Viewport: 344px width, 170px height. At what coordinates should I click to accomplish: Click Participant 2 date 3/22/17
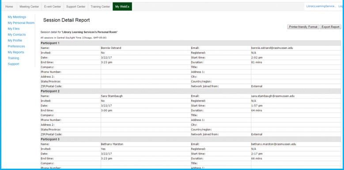[x=106, y=106]
